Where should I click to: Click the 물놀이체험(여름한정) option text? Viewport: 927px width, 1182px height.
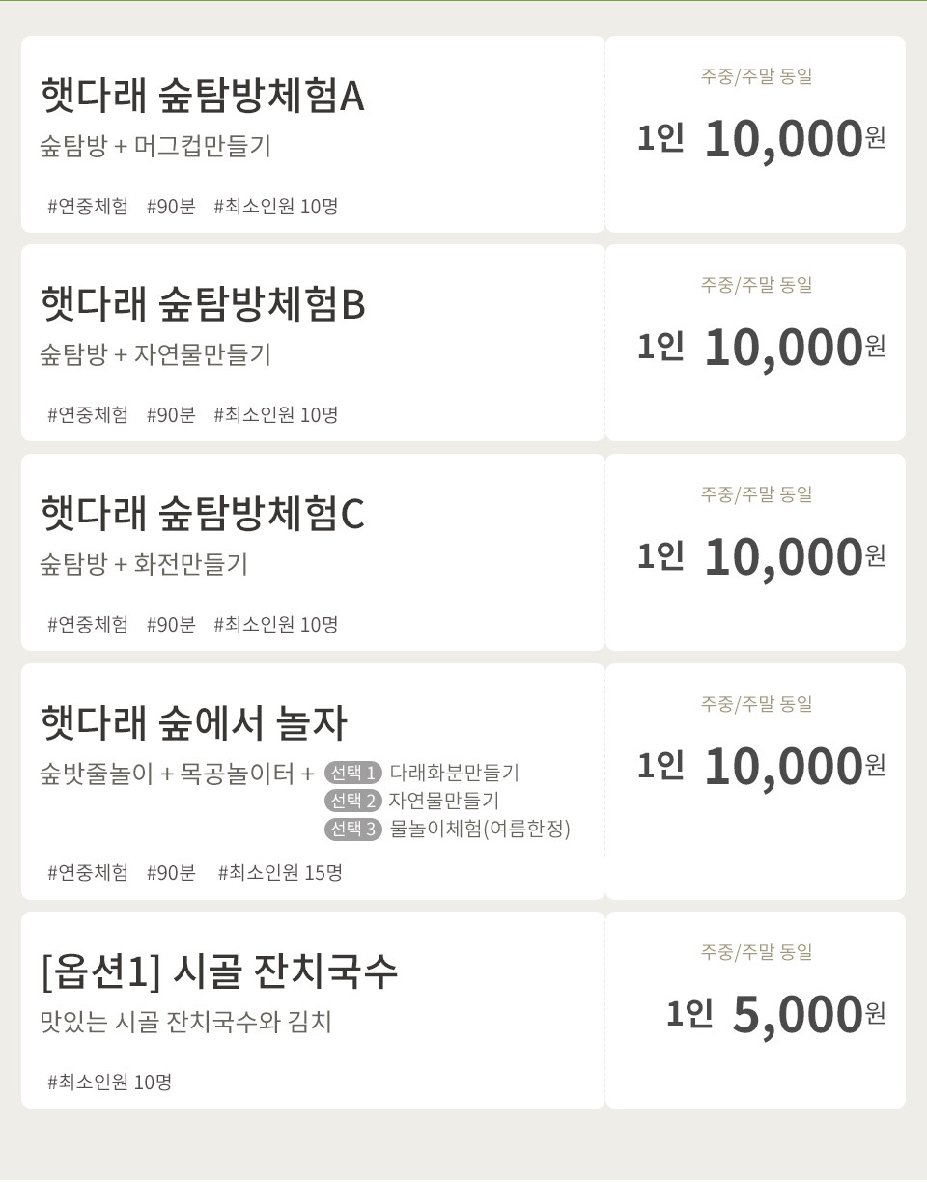click(480, 829)
